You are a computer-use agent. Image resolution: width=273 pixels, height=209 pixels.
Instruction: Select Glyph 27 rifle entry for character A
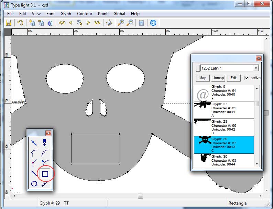[223, 110]
